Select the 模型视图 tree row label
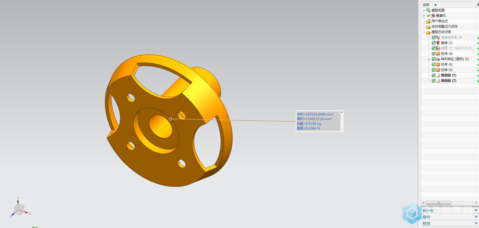 (438, 10)
